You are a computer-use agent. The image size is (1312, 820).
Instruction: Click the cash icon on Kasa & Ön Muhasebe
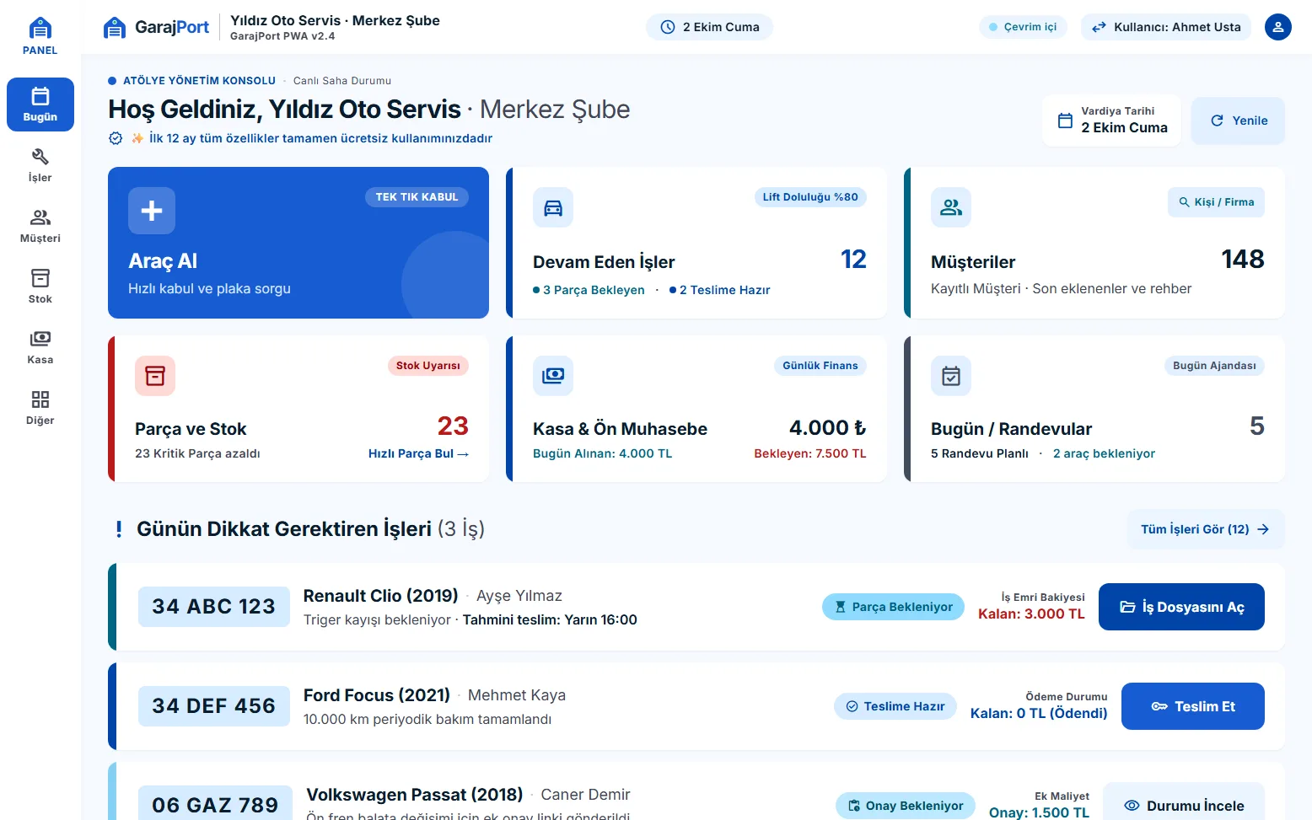click(x=553, y=376)
